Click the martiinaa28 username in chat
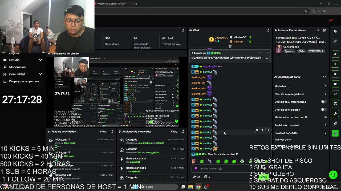Image resolution: width=341 pixels, height=191 pixels. [210, 66]
